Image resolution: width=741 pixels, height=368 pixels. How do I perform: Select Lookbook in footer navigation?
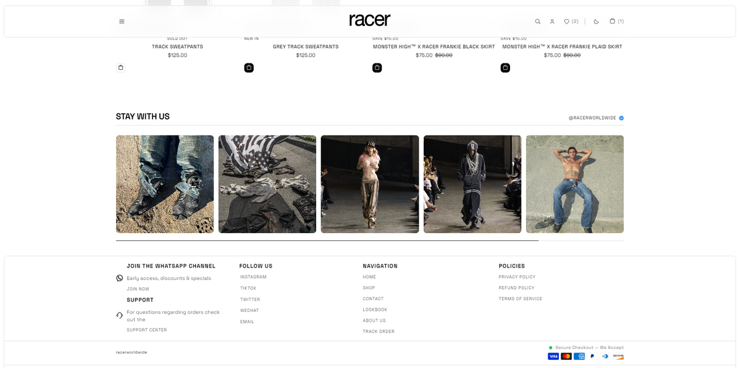(375, 309)
